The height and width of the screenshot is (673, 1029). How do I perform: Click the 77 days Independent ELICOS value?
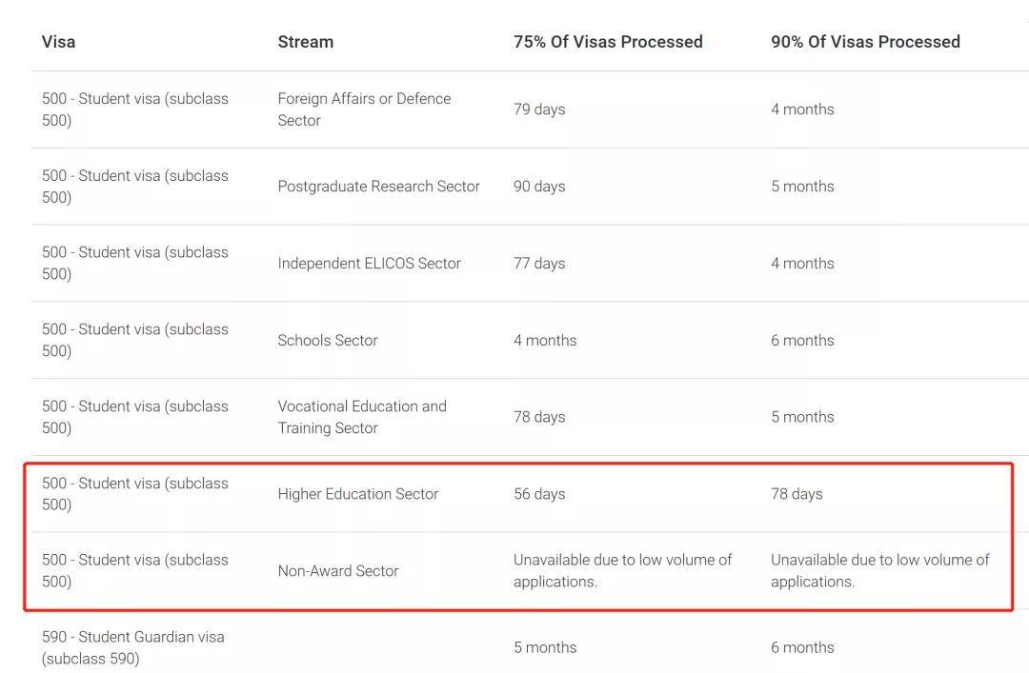[x=539, y=263]
